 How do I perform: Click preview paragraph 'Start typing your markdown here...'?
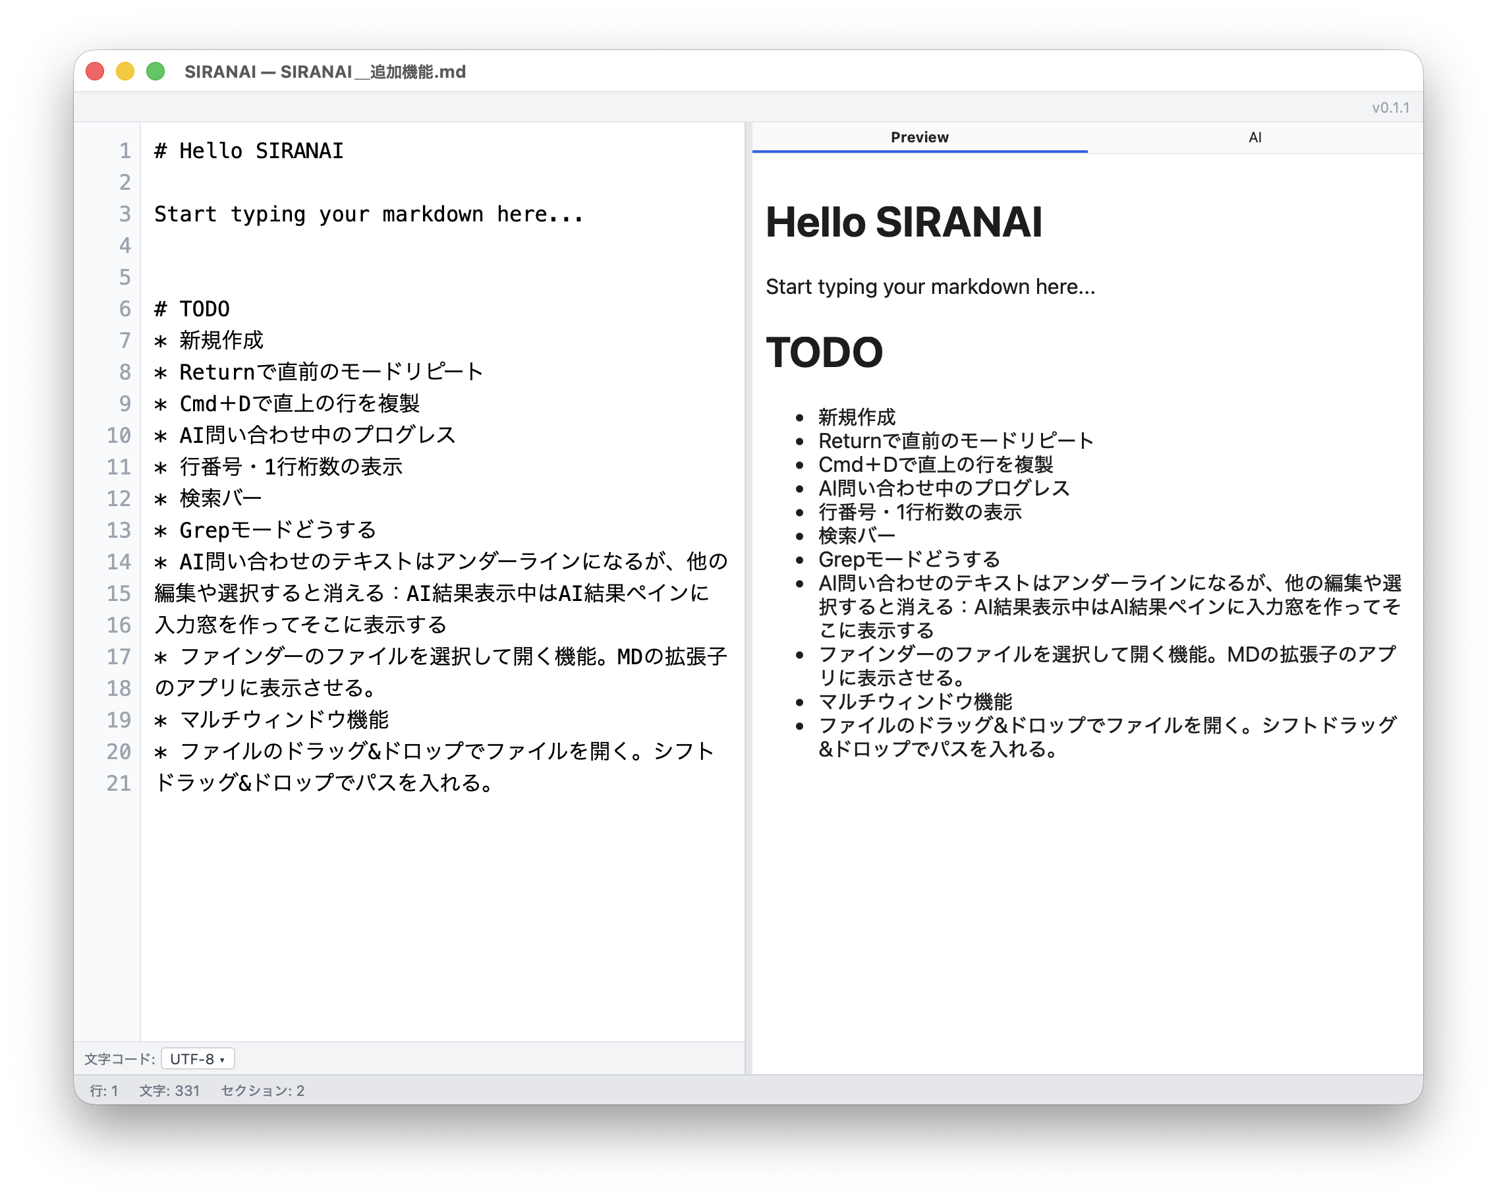click(930, 287)
